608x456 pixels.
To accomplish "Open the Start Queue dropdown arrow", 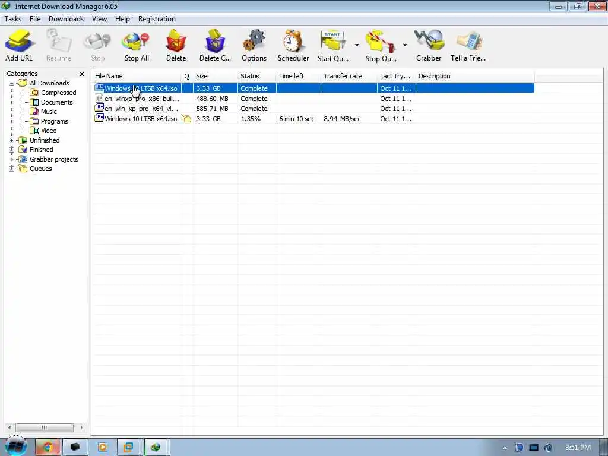I will [357, 45].
